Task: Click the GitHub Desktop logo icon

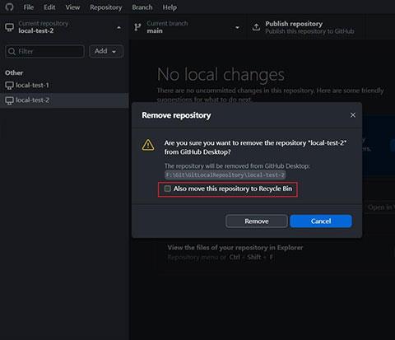Action: click(10, 7)
